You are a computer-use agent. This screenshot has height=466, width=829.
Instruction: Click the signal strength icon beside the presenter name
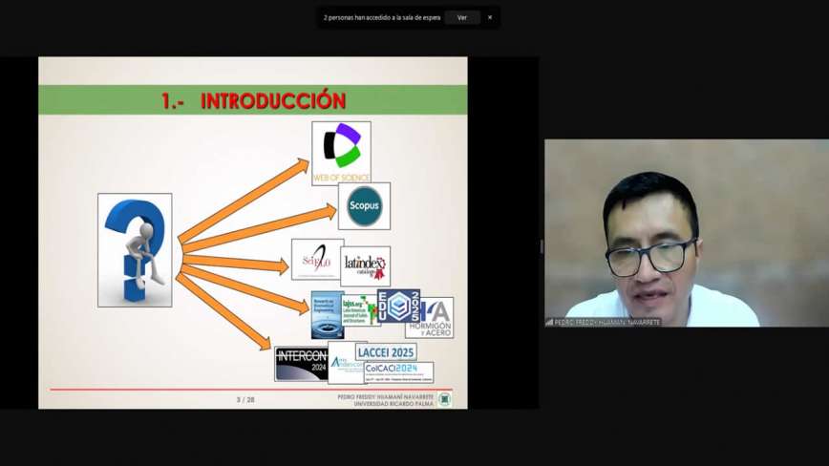(549, 322)
